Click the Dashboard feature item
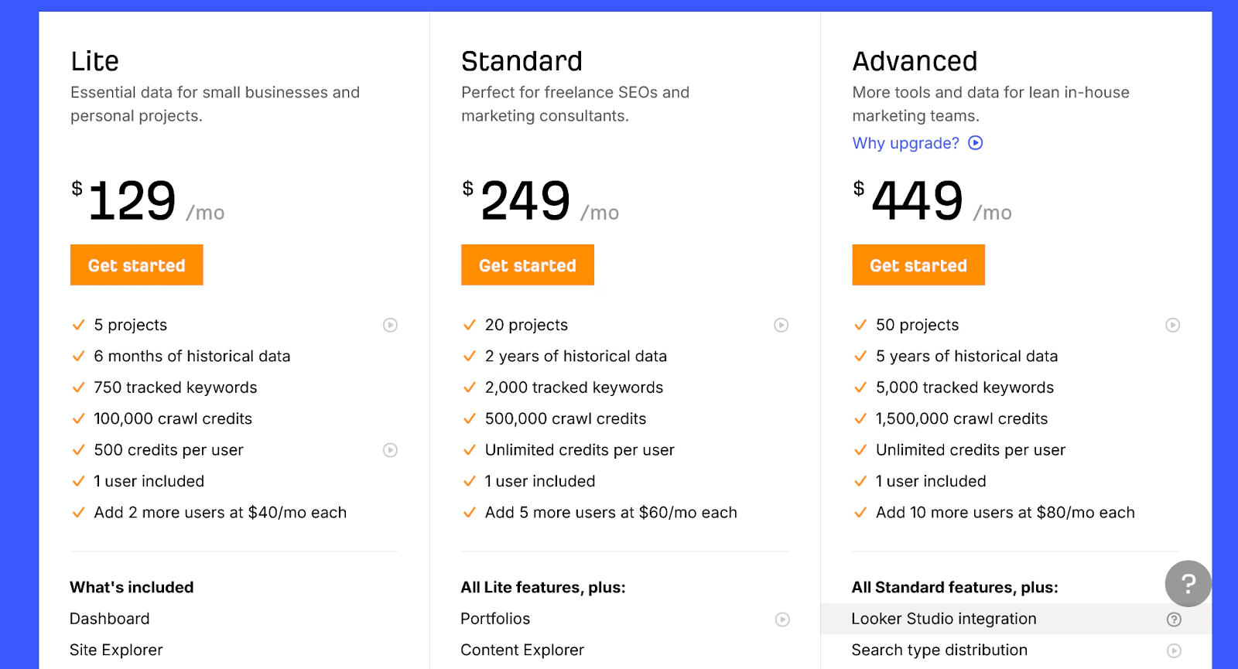 click(x=110, y=619)
